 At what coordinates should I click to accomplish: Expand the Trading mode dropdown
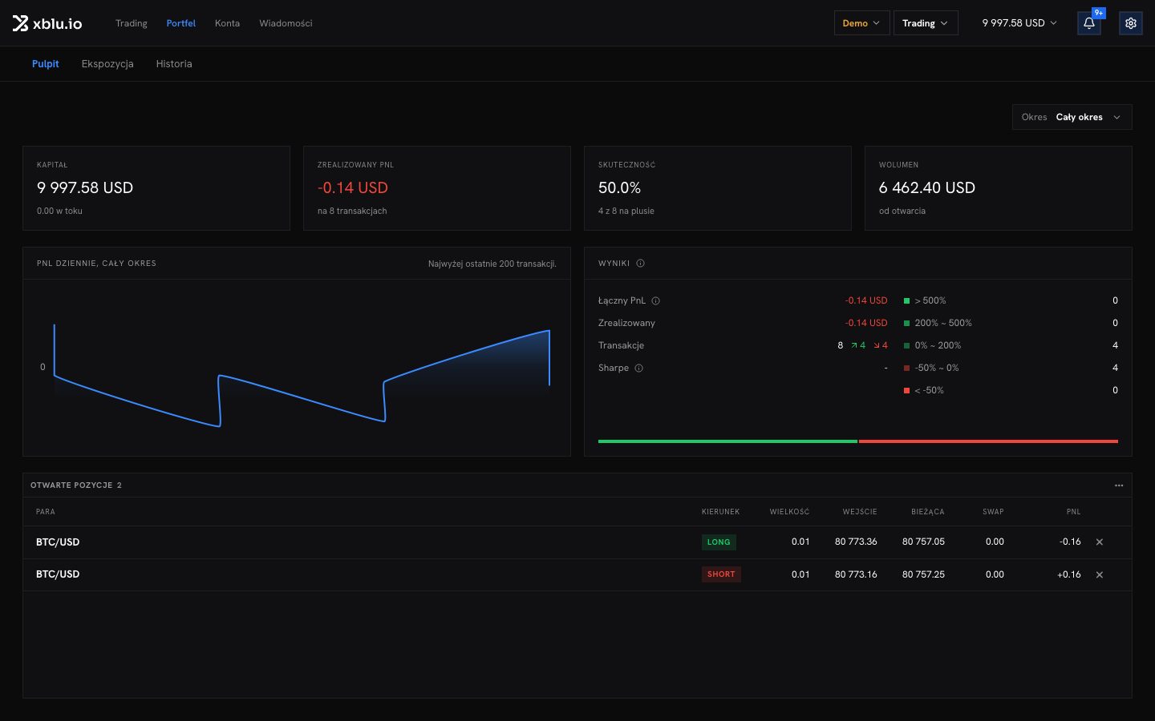(x=926, y=23)
